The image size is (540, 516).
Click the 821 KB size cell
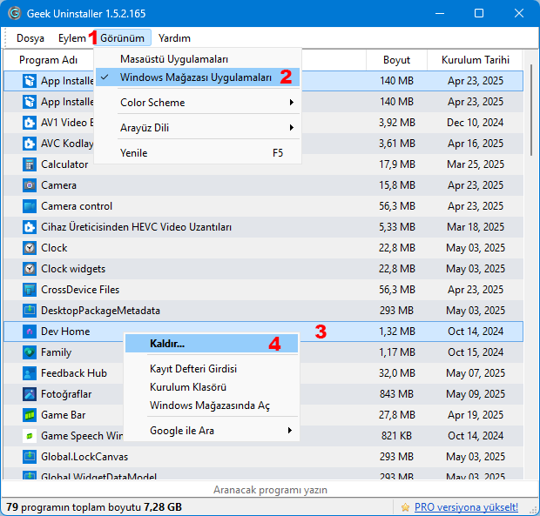396,436
